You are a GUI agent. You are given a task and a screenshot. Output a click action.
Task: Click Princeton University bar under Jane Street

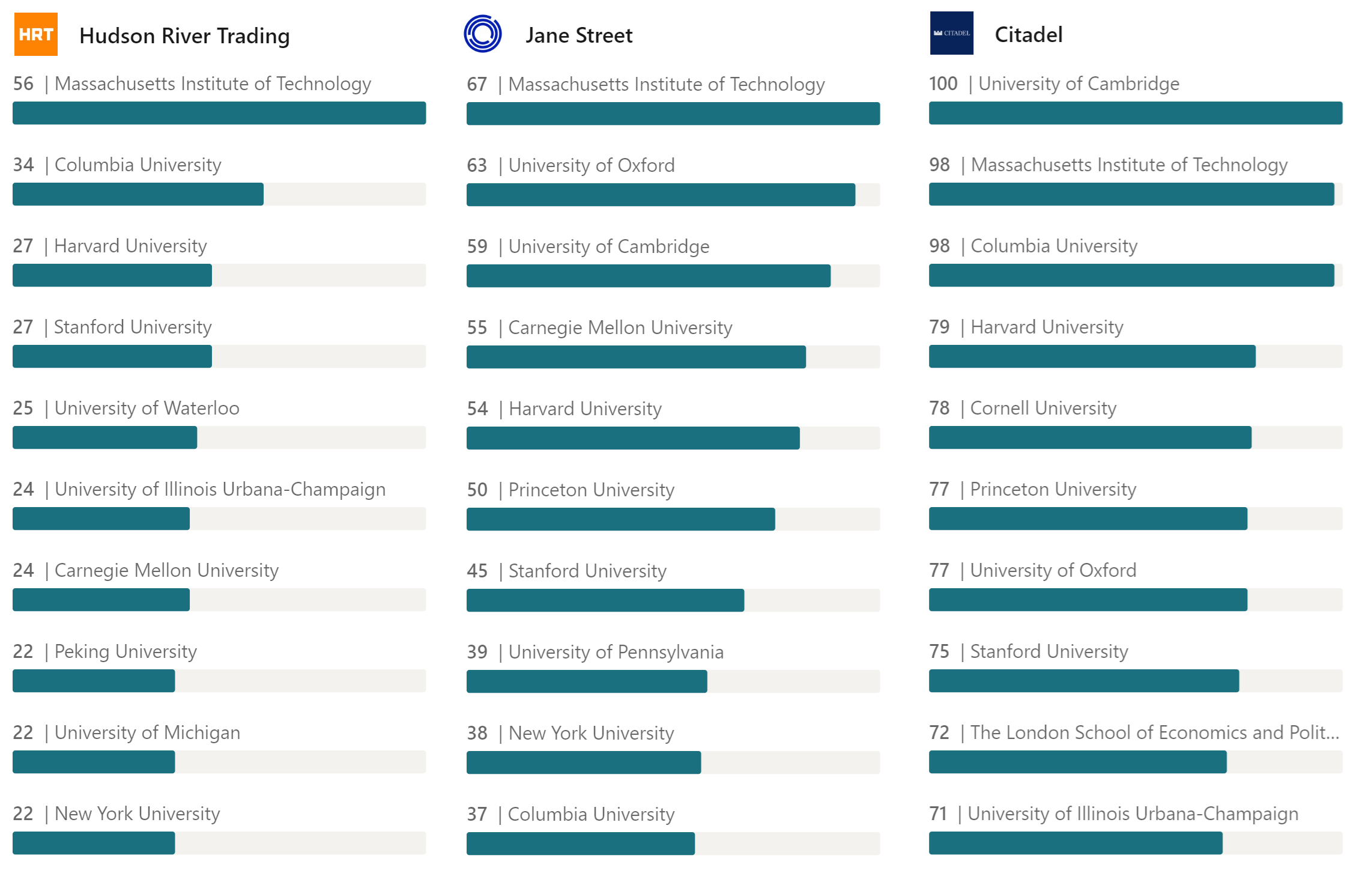pos(673,519)
